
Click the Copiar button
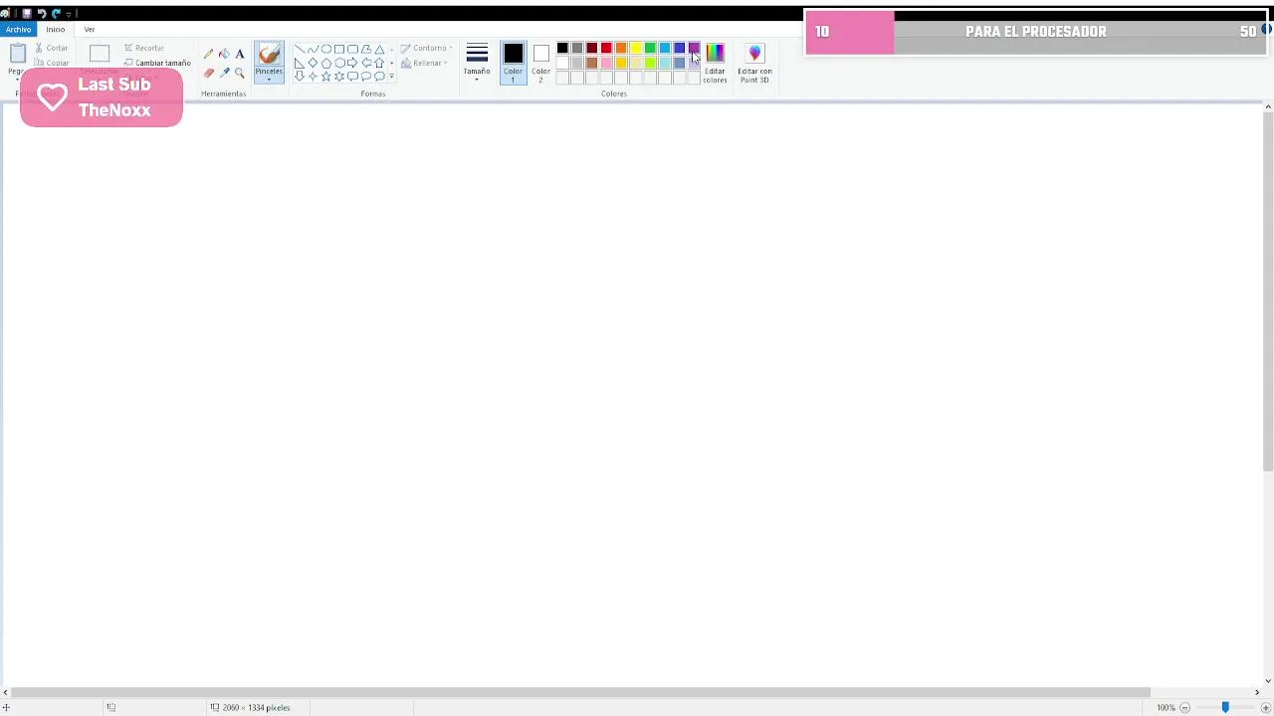pos(52,63)
